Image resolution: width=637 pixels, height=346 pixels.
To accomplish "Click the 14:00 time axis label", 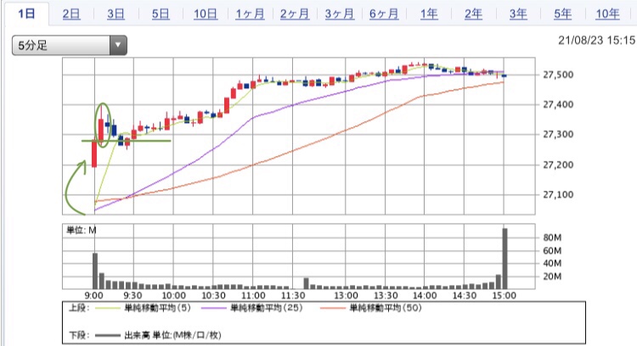I will click(x=425, y=295).
